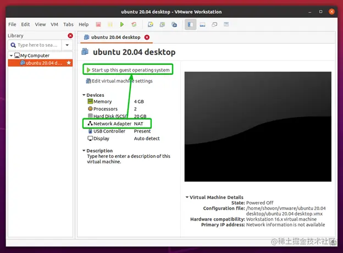The image size is (343, 253).
Task: Toggle the thumbnail bar view icon
Action: click(x=203, y=25)
